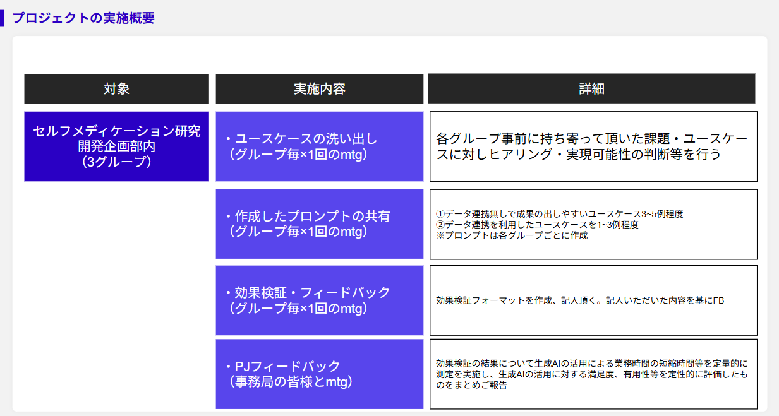Select the purple accent bar beside the title
Screen dimensions: 779x416
(3, 18)
